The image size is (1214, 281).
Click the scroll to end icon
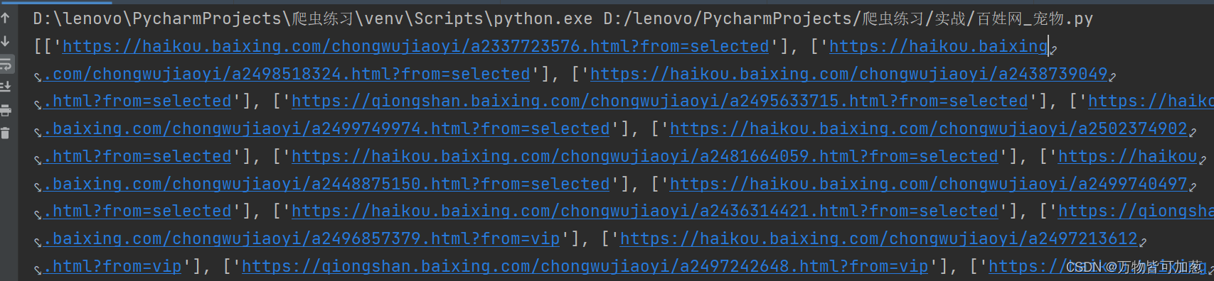6,87
